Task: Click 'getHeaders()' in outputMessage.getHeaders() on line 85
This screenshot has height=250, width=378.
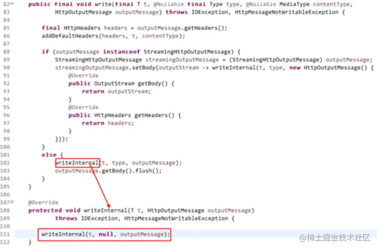Action: 205,28
